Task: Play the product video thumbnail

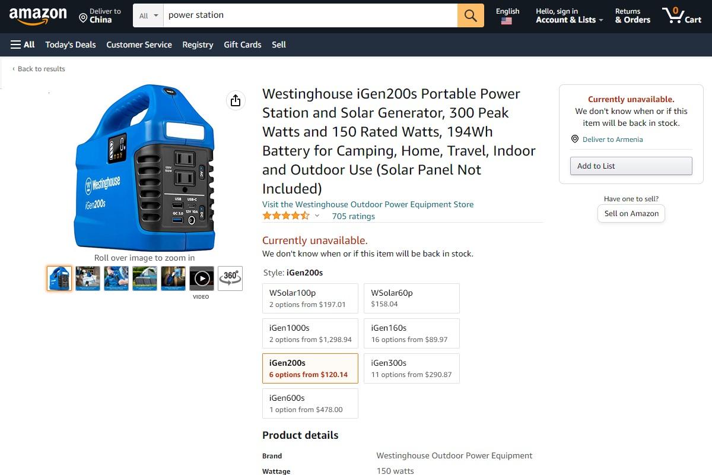Action: coord(202,278)
